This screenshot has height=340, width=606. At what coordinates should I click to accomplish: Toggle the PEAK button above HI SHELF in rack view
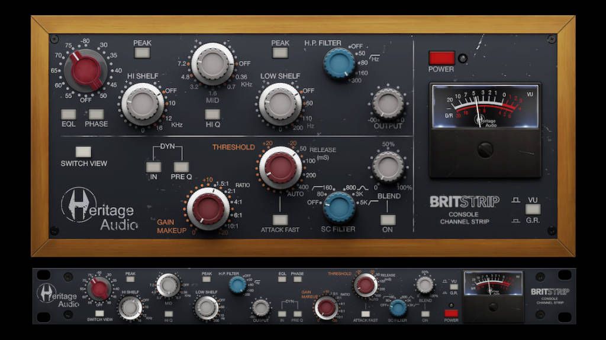[x=130, y=279]
